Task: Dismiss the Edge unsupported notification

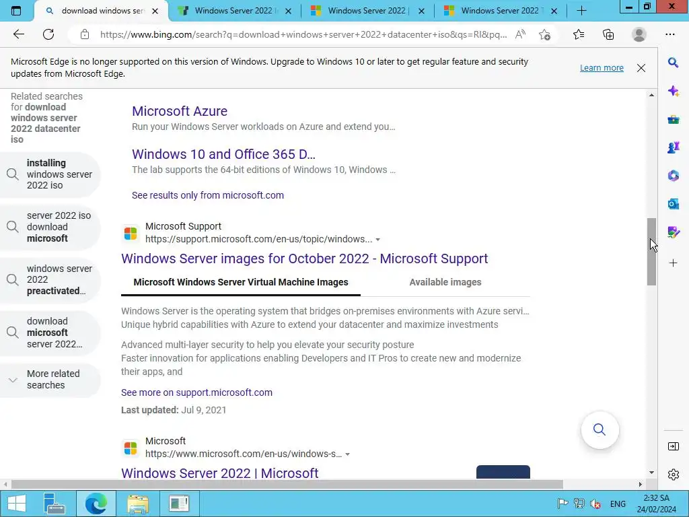Action: pyautogui.click(x=641, y=68)
